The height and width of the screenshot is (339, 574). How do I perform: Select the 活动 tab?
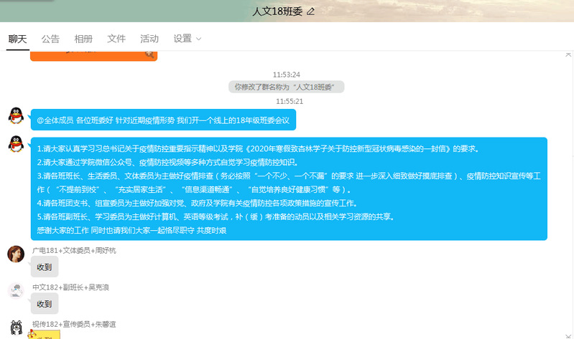149,39
